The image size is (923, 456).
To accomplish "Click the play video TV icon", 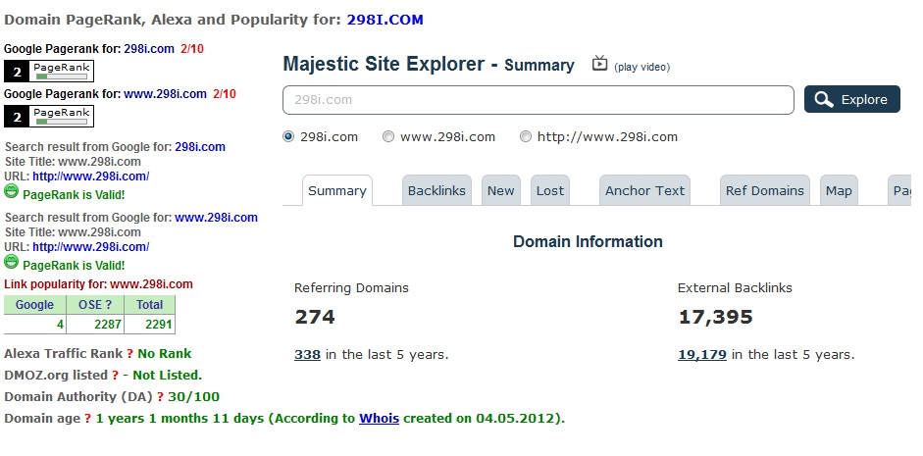I will pyautogui.click(x=599, y=63).
